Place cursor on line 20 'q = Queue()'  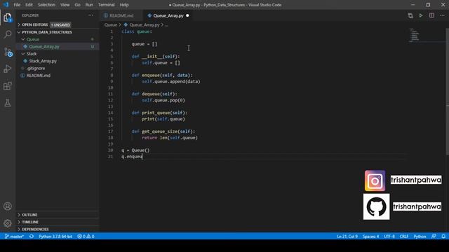tap(135, 150)
